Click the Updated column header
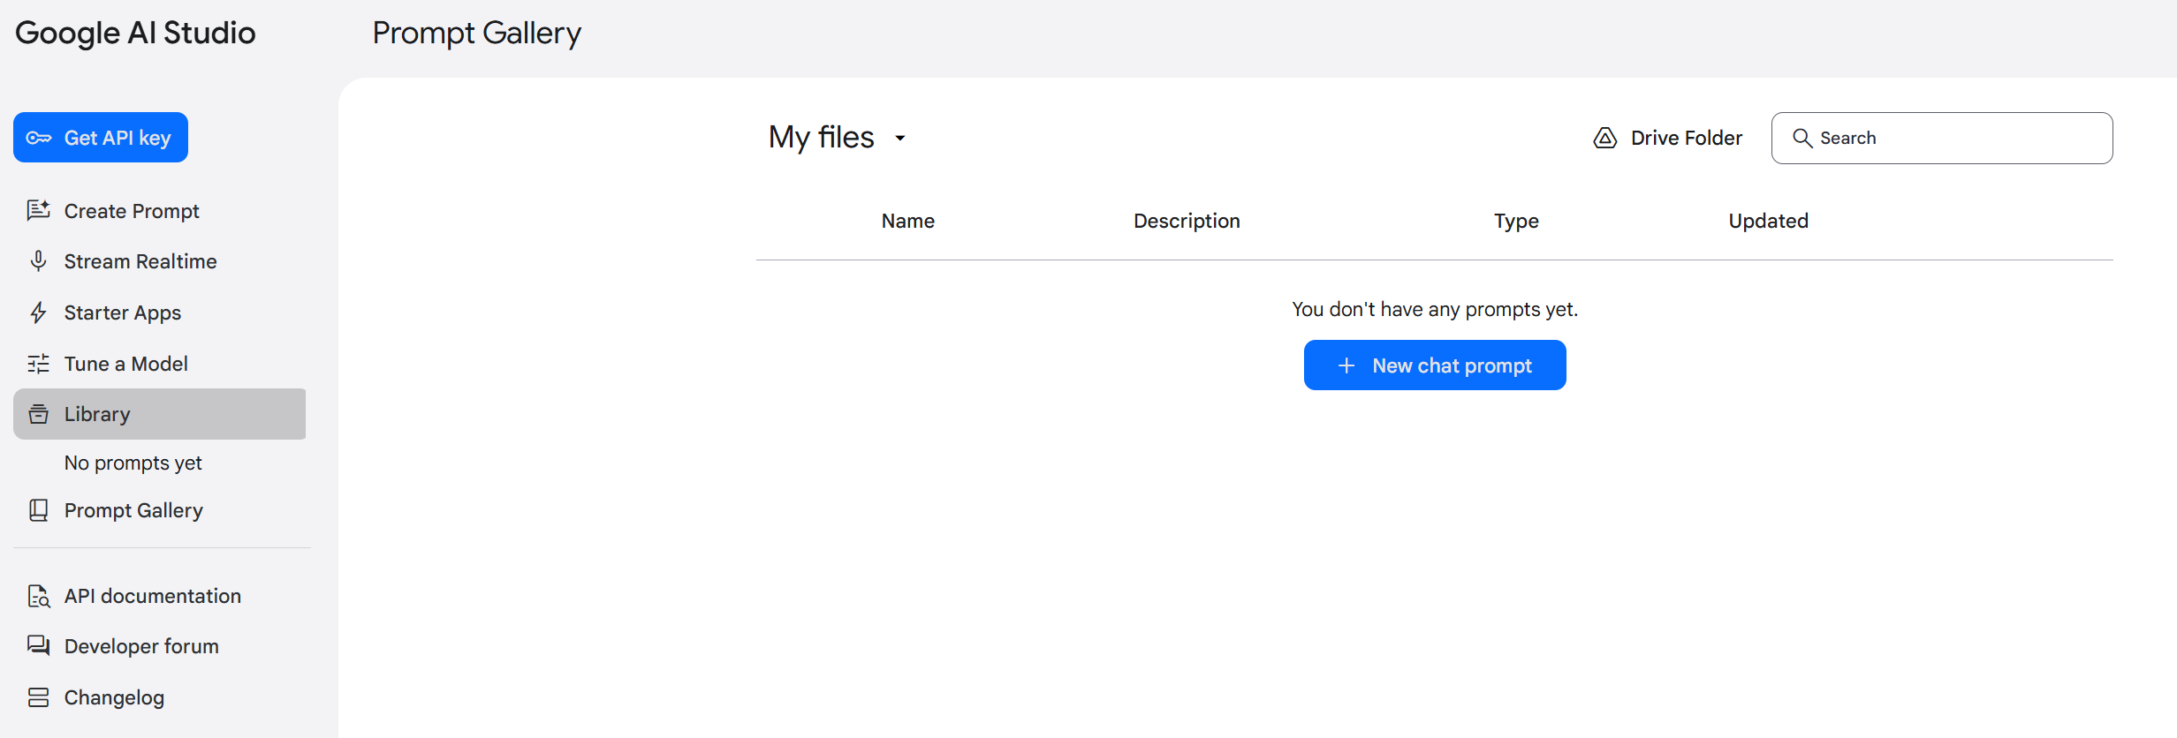This screenshot has width=2177, height=738. pos(1768,221)
